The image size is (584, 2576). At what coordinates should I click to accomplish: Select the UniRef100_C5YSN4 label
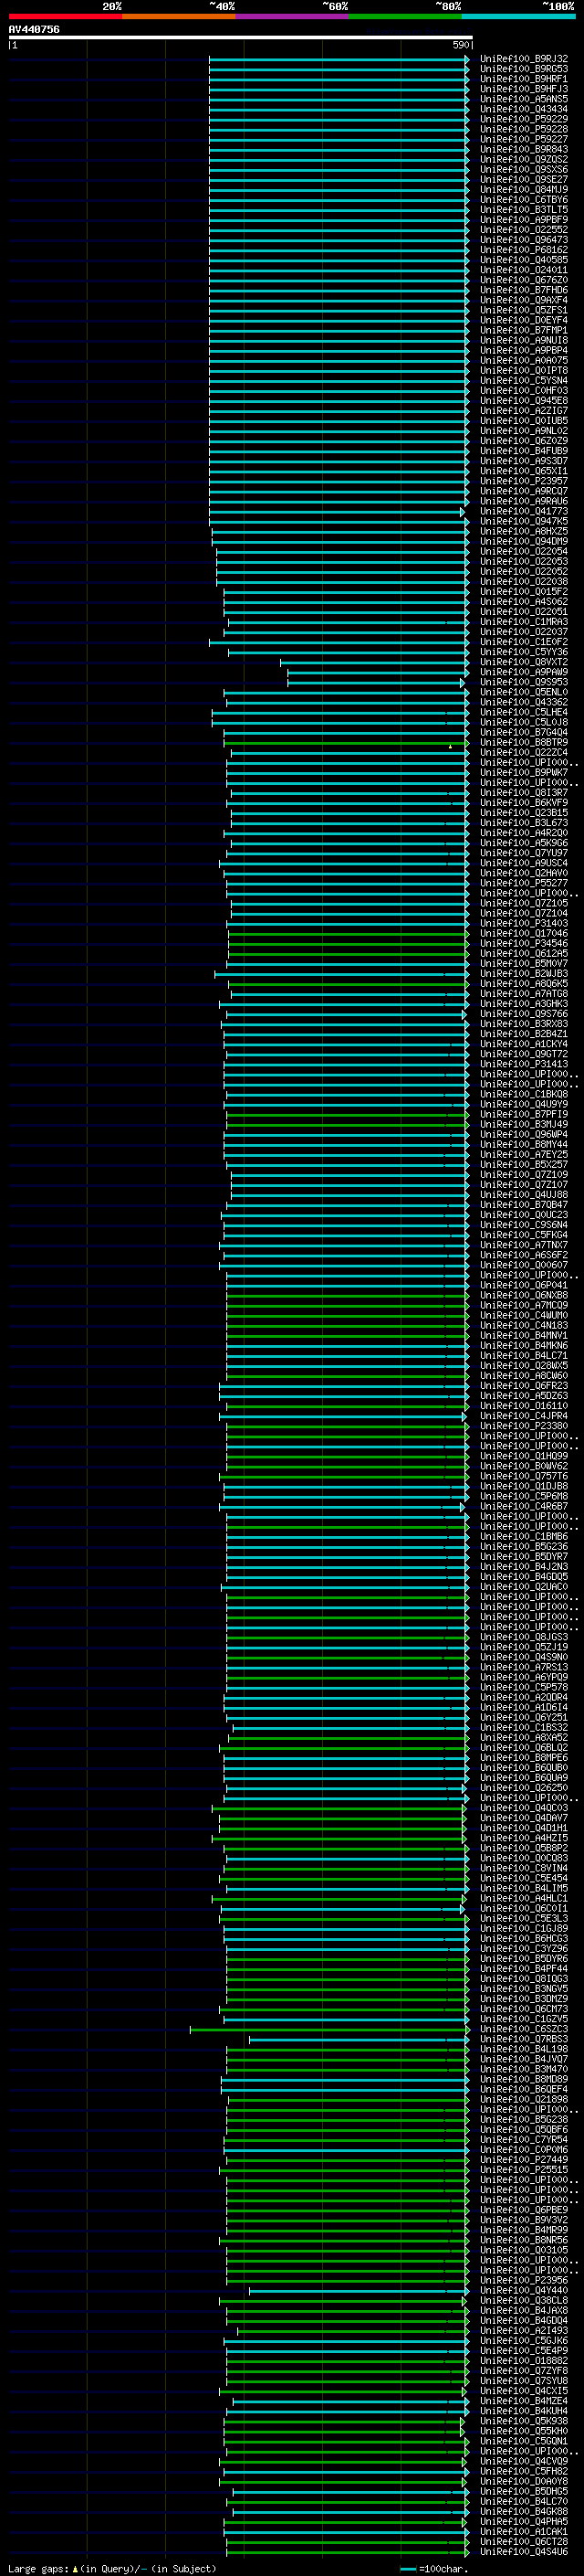(x=524, y=381)
